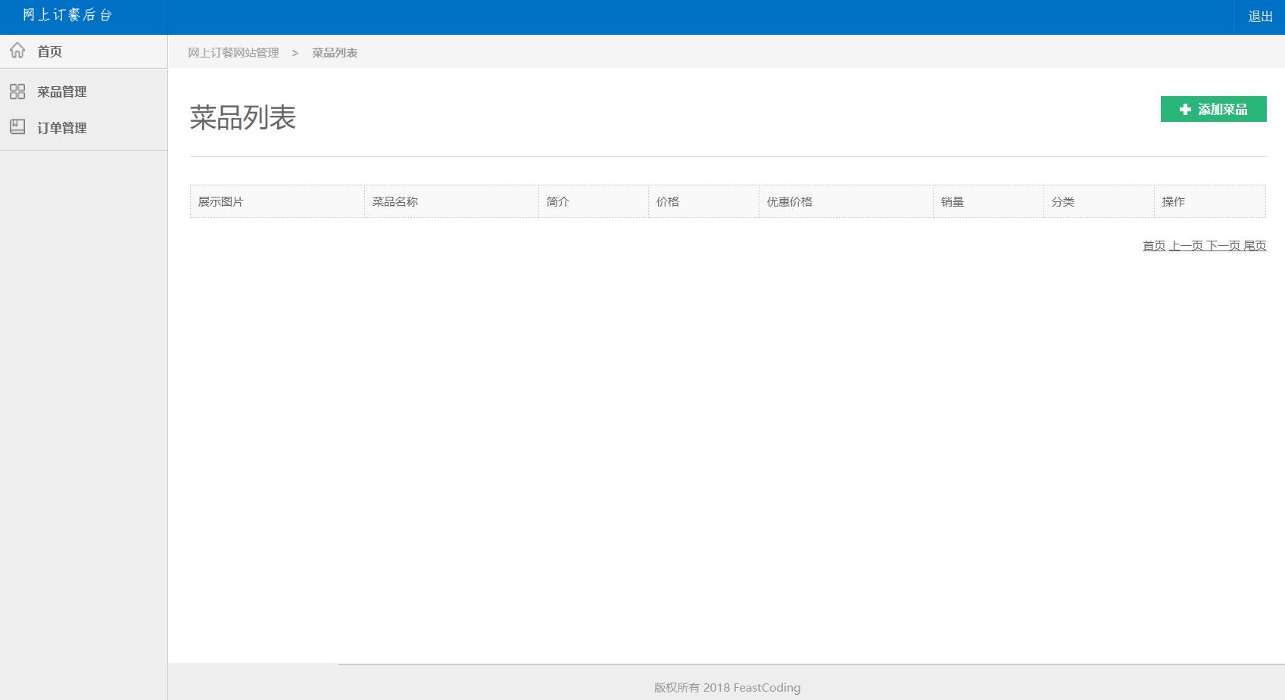Click the 菜品列表 breadcrumb item
The image size is (1285, 700).
tap(335, 53)
